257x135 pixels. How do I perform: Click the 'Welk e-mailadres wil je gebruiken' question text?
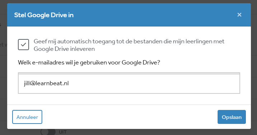[89, 63]
